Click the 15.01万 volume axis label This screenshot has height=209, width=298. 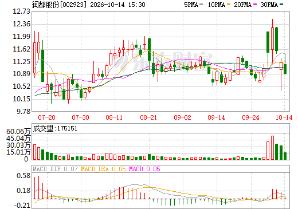pos(18,152)
